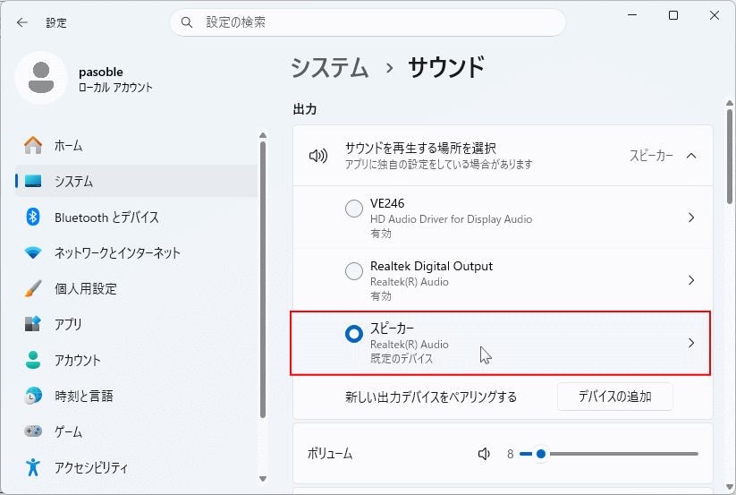Open アカウント settings
This screenshot has width=736, height=495.
(136, 360)
